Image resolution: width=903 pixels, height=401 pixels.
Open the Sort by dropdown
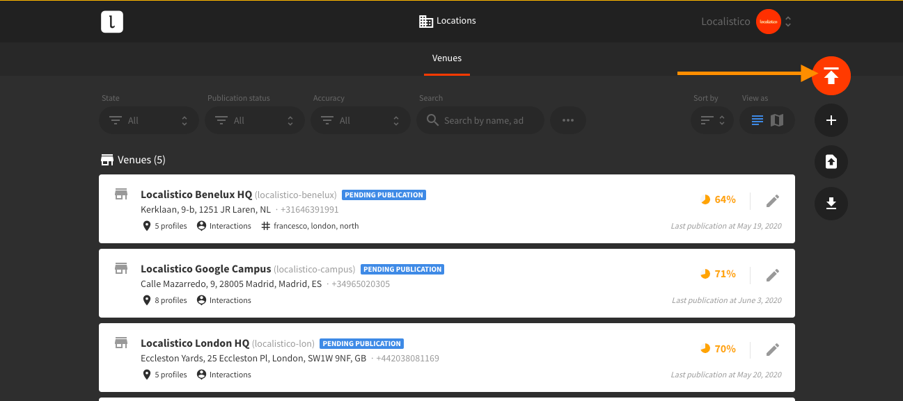pyautogui.click(x=712, y=121)
